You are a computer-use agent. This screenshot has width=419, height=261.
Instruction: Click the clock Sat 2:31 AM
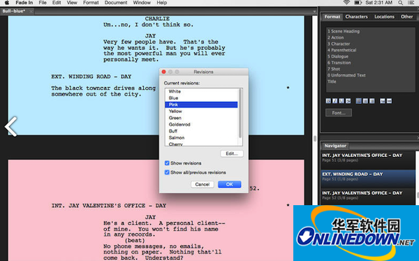pos(379,3)
